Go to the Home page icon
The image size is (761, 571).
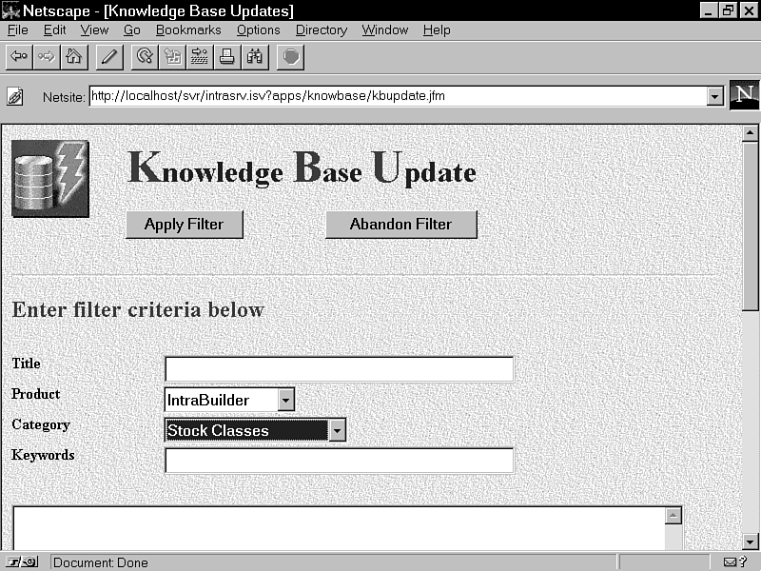point(73,57)
